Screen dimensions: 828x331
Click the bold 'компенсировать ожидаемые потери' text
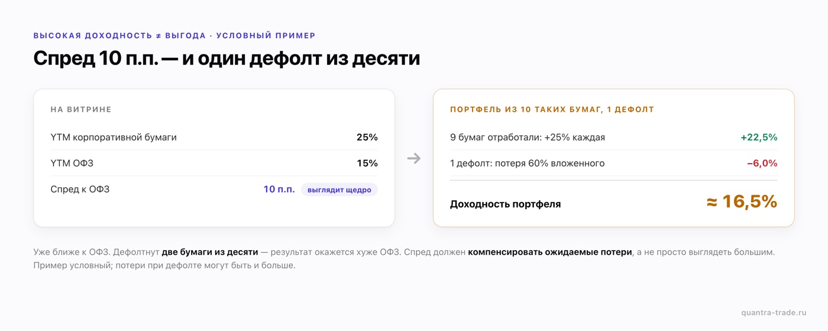pyautogui.click(x=550, y=252)
